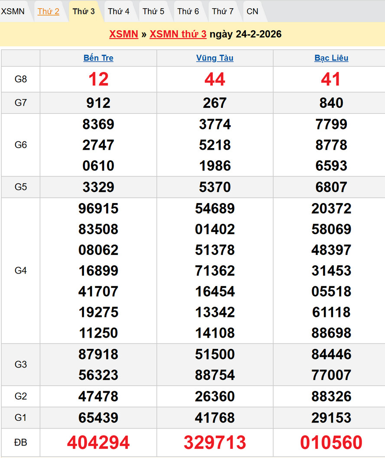The width and height of the screenshot is (385, 458).
Task: Open the Vũng Tàu province link
Action: coord(215,58)
